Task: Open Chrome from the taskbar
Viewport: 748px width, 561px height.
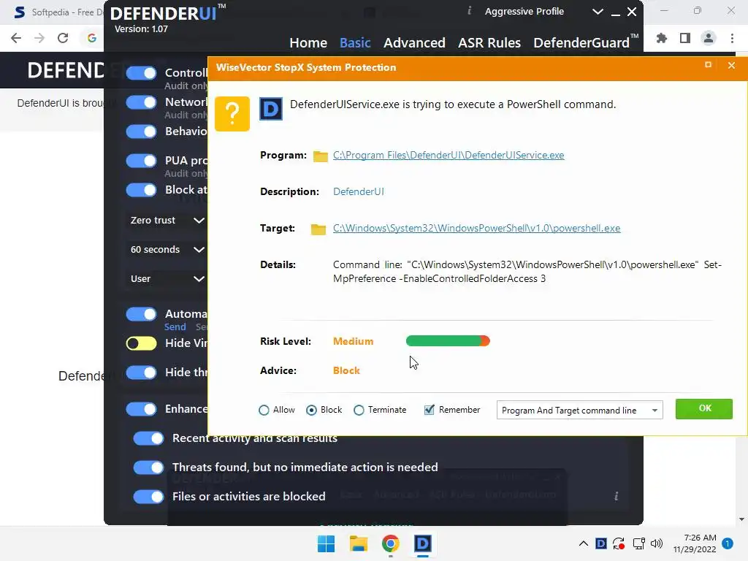Action: [x=390, y=543]
